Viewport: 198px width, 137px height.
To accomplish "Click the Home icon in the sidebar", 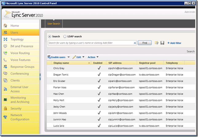I will click(x=5, y=26).
